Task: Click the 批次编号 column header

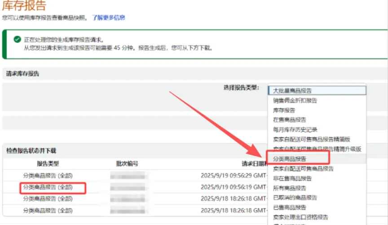Action: [127, 164]
